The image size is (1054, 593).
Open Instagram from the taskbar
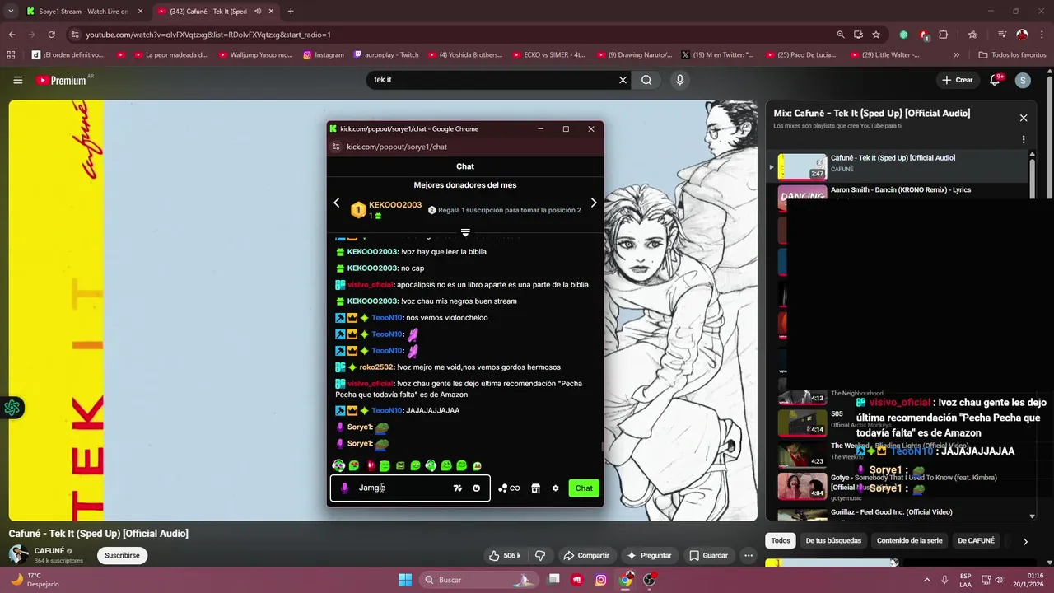pyautogui.click(x=601, y=580)
